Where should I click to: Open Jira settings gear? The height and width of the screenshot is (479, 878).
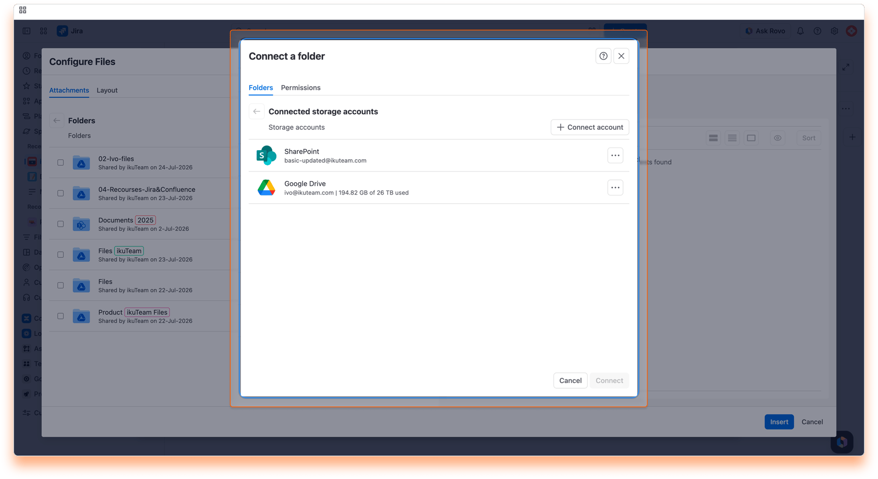click(x=834, y=31)
